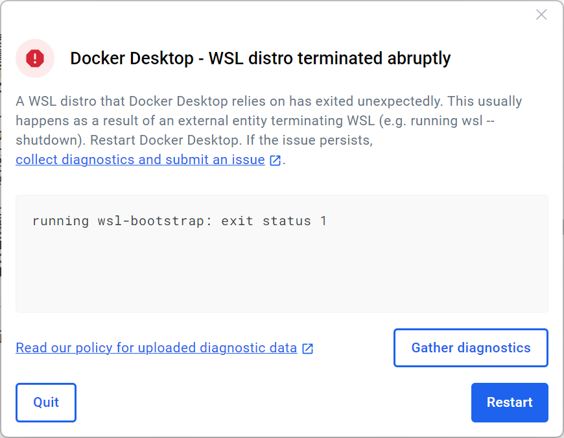Click the red error alert icon
564x438 pixels.
coord(35,58)
